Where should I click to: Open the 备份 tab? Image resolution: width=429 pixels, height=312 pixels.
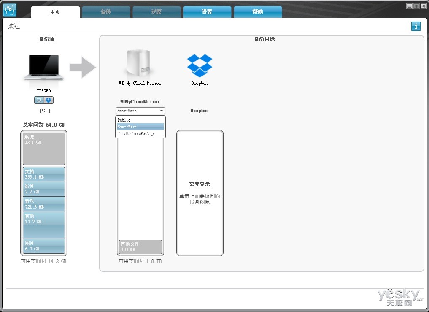click(106, 12)
